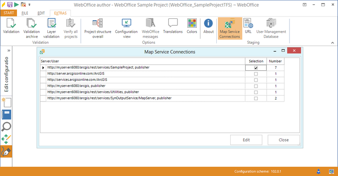
Task: Check selection for server.arcgisonline.com row
Action: tap(256, 74)
